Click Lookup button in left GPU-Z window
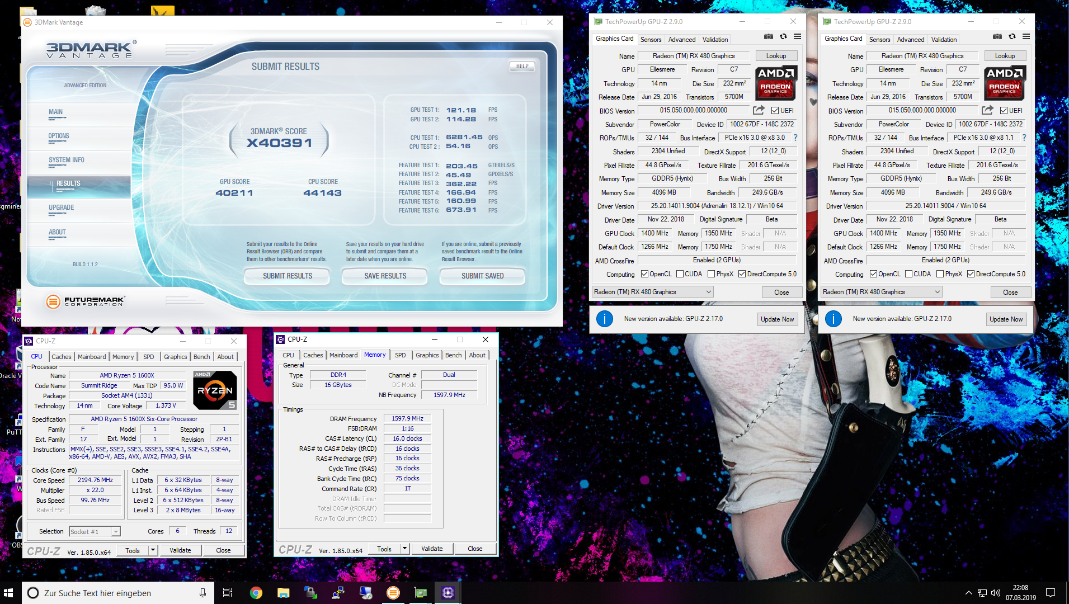Image resolution: width=1069 pixels, height=604 pixels. pyautogui.click(x=776, y=56)
